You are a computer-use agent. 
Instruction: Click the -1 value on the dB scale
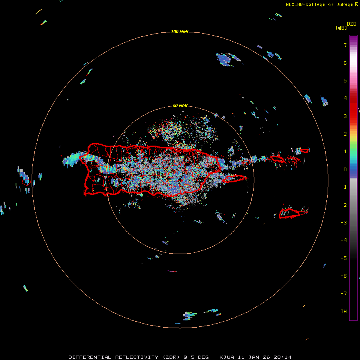coord(344,187)
